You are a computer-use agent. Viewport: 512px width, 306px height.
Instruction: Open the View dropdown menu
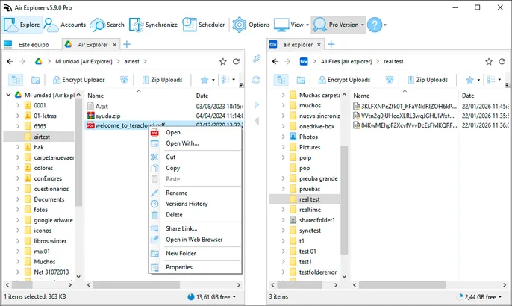click(x=291, y=25)
